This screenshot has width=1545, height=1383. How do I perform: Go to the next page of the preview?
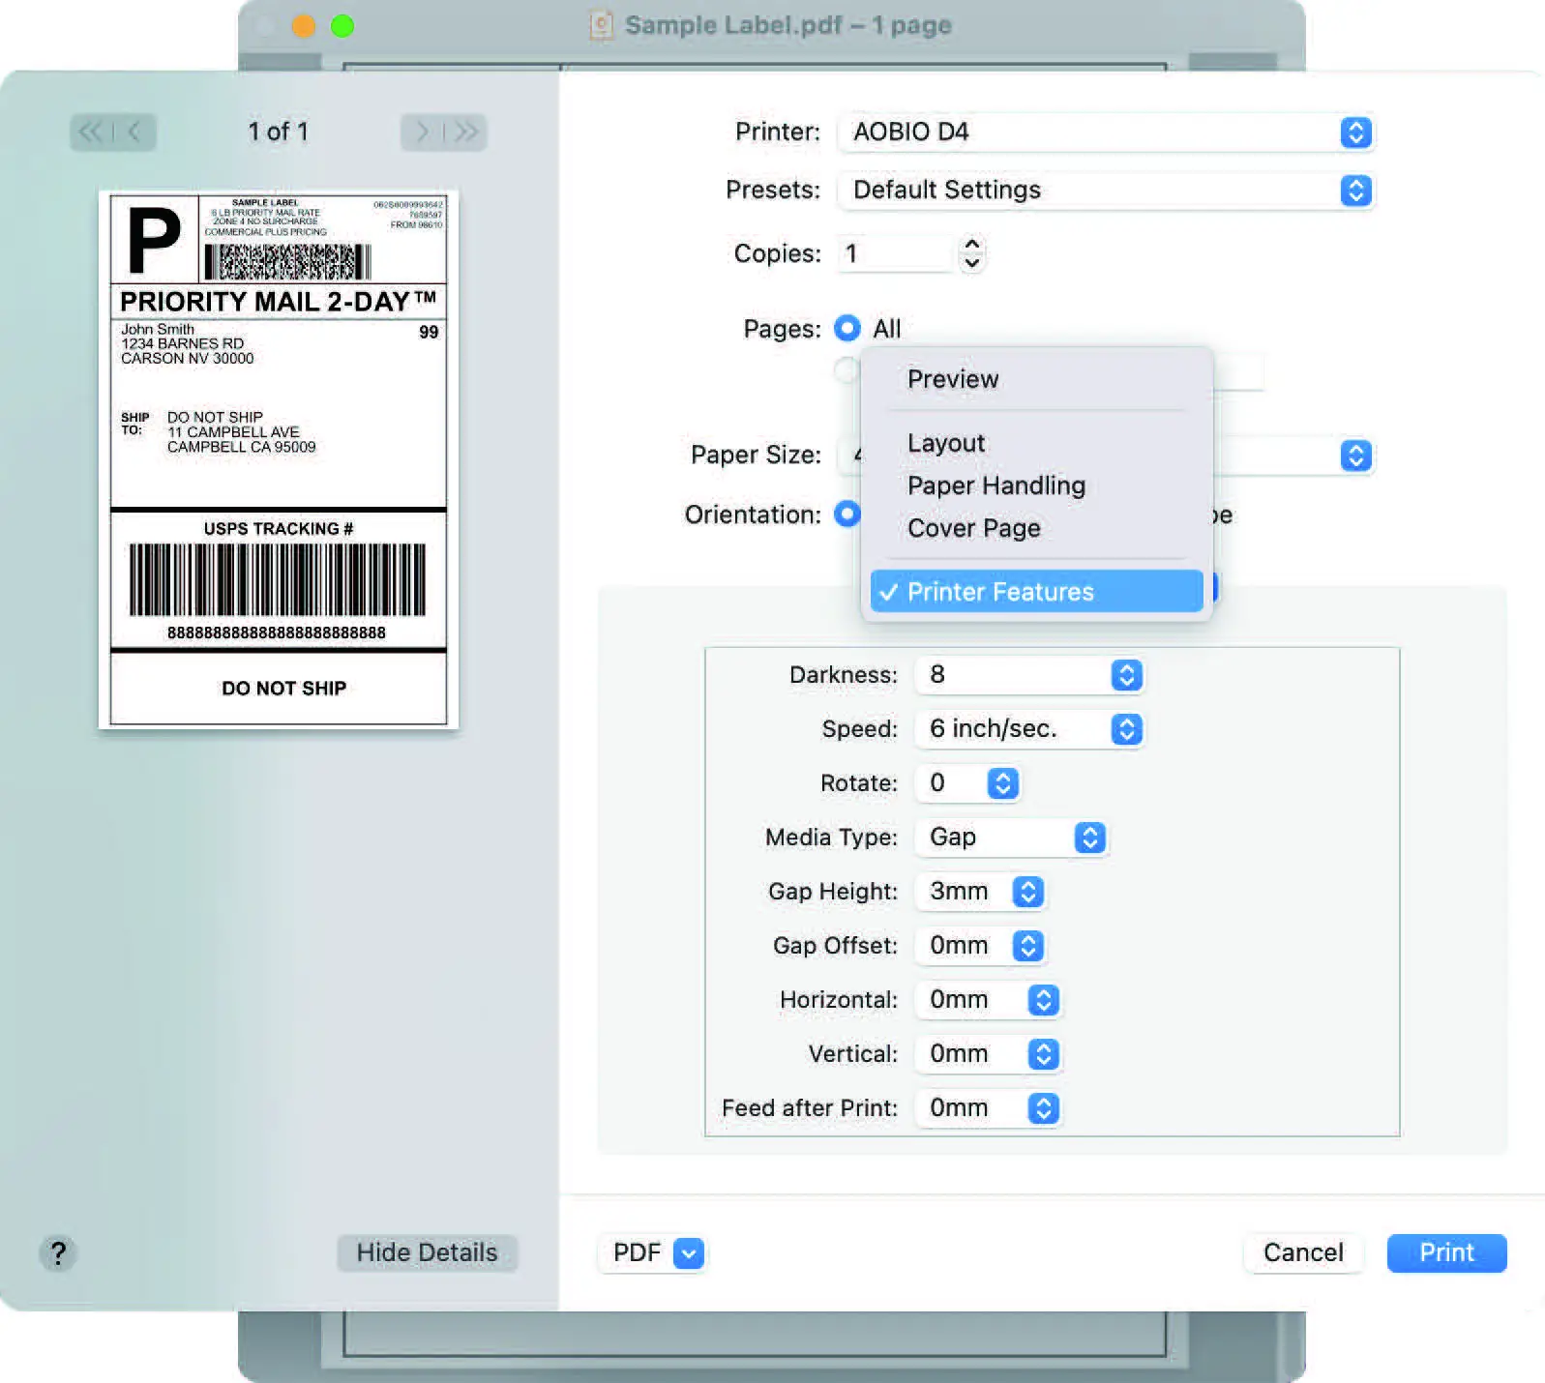tap(422, 132)
